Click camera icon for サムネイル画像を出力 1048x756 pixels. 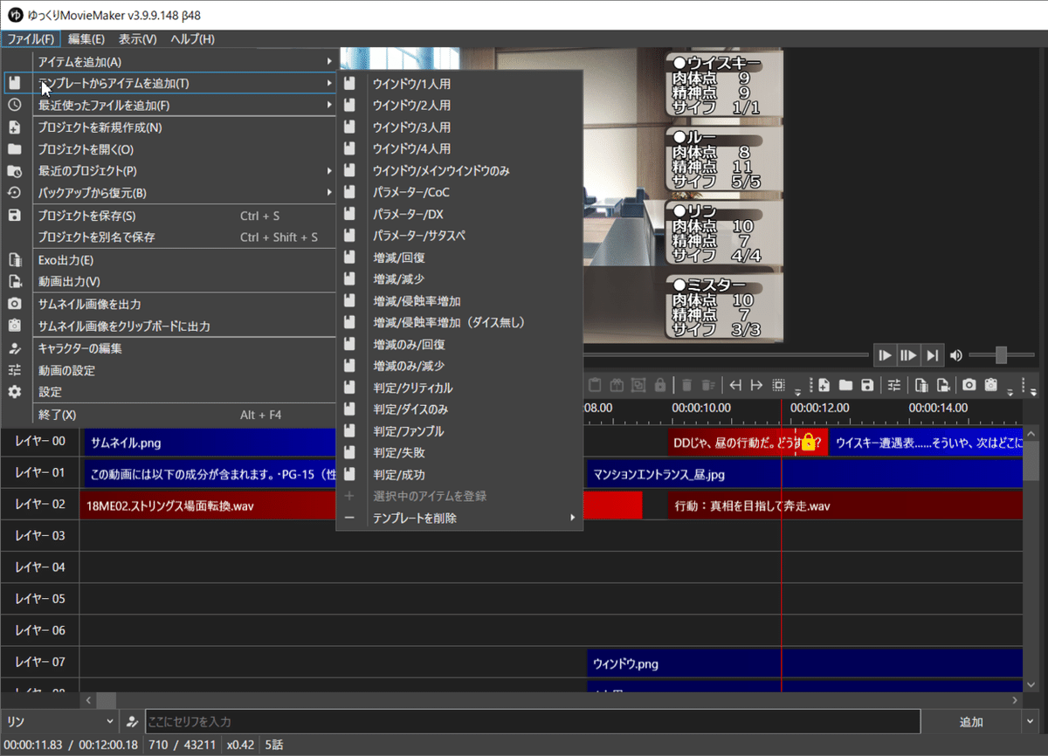coord(15,304)
